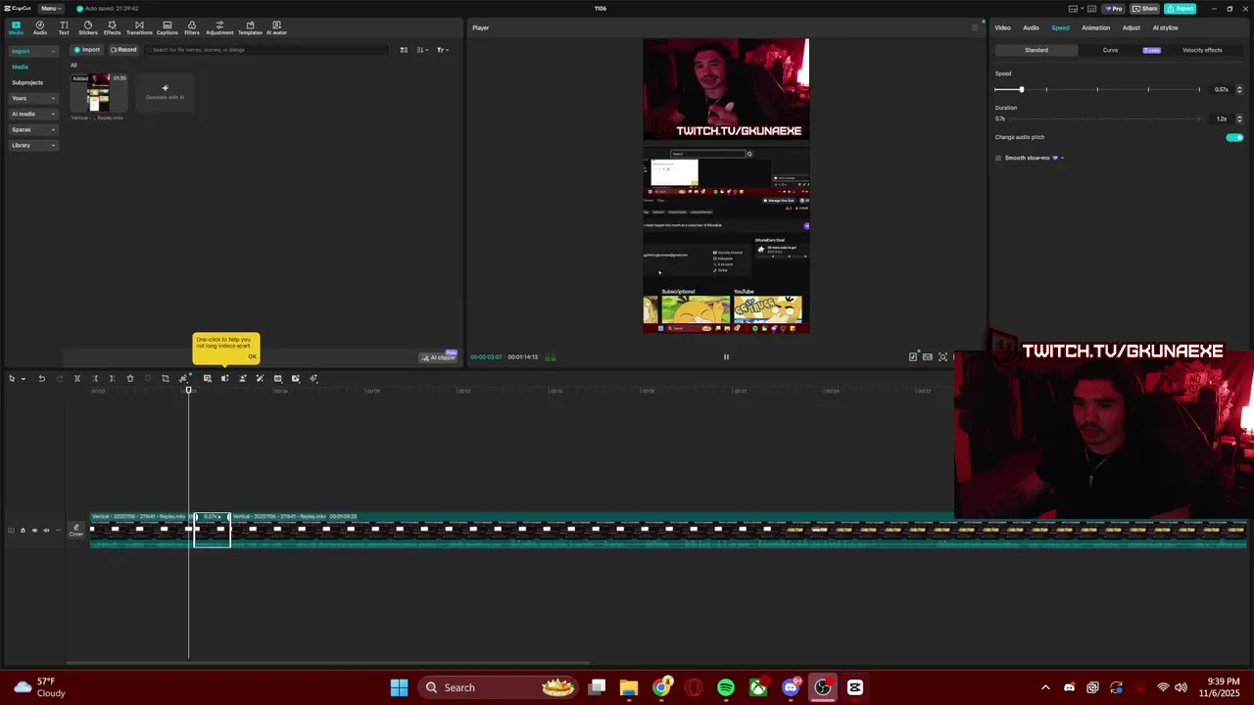Open Chrome from the taskbar
1254x705 pixels.
(x=661, y=687)
